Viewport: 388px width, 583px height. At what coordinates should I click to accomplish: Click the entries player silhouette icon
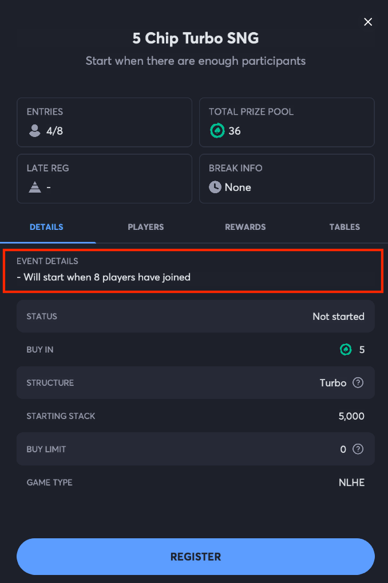(x=35, y=131)
